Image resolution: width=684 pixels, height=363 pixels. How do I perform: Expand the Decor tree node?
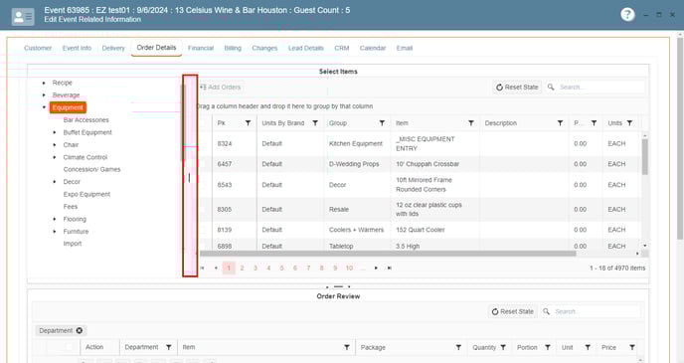[55, 181]
